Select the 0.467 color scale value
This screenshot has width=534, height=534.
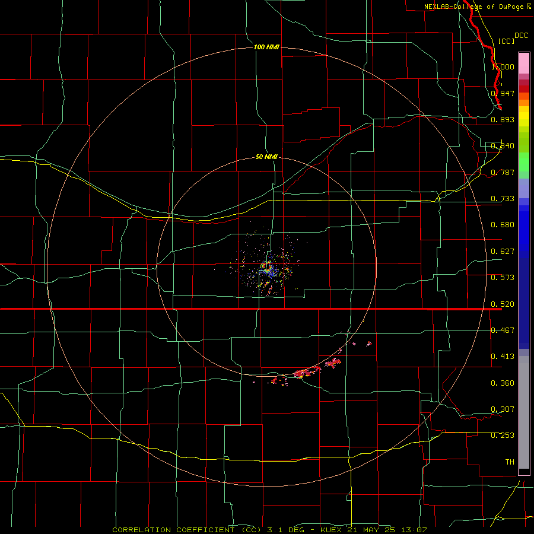pos(503,330)
